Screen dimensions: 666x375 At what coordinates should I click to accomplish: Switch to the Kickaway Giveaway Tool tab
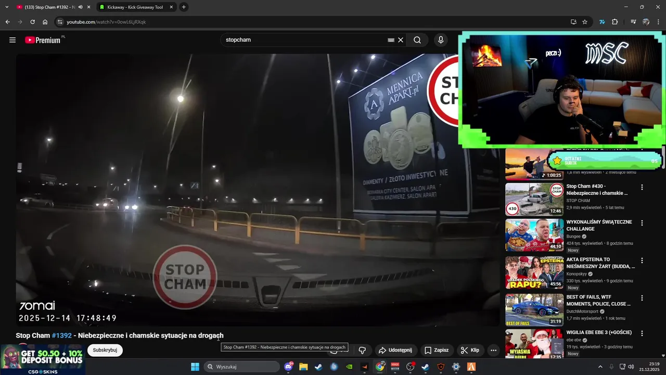(135, 7)
